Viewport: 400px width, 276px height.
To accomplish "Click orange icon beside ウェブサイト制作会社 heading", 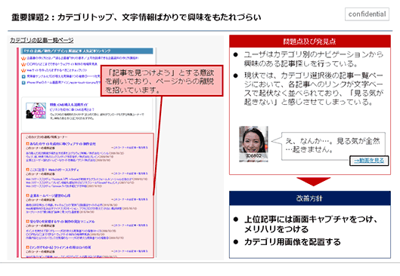I will [27, 144].
